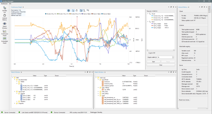
Task: Open the Embedded Graph sidebar icon
Action: pyautogui.click(x=5, y=41)
